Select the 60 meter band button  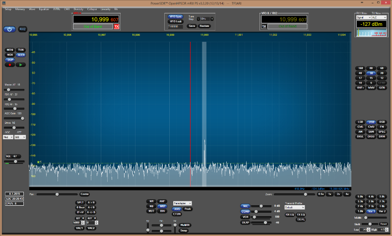pos(382,68)
